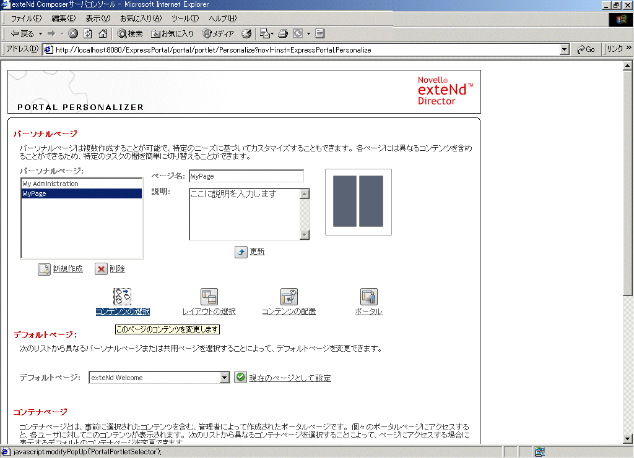Click the description box scroll down arrow
Screen dimensions: 634x458
coord(305,235)
